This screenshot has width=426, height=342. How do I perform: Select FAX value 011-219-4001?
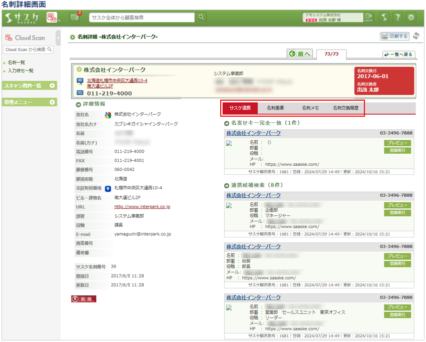pos(129,160)
